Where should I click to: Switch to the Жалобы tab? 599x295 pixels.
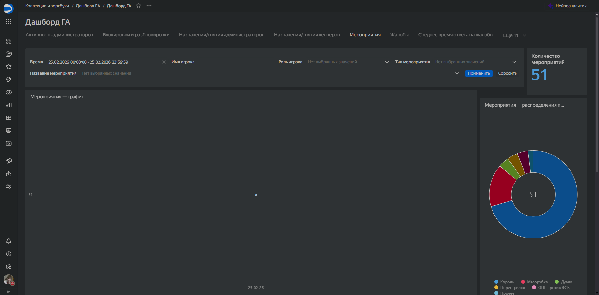coord(399,35)
